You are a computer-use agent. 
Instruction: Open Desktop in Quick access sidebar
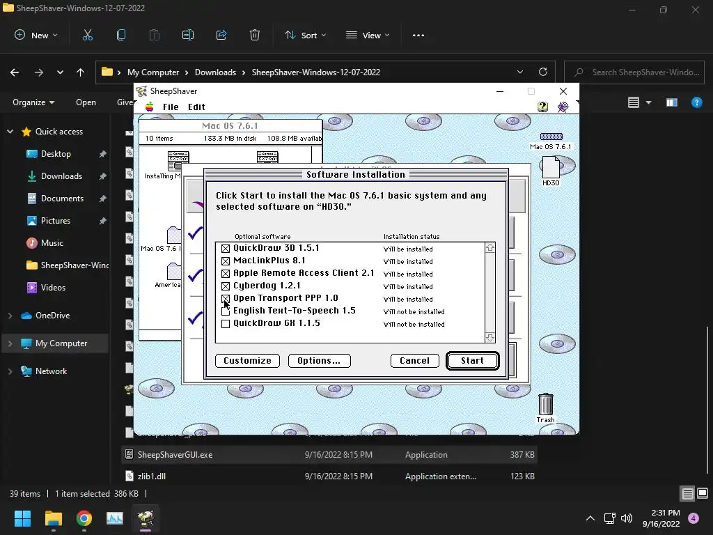pyautogui.click(x=56, y=154)
